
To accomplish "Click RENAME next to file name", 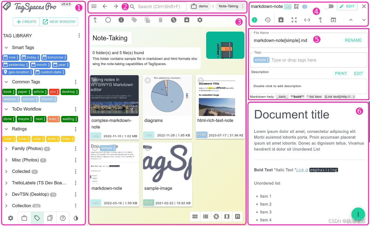I will click(x=353, y=40).
